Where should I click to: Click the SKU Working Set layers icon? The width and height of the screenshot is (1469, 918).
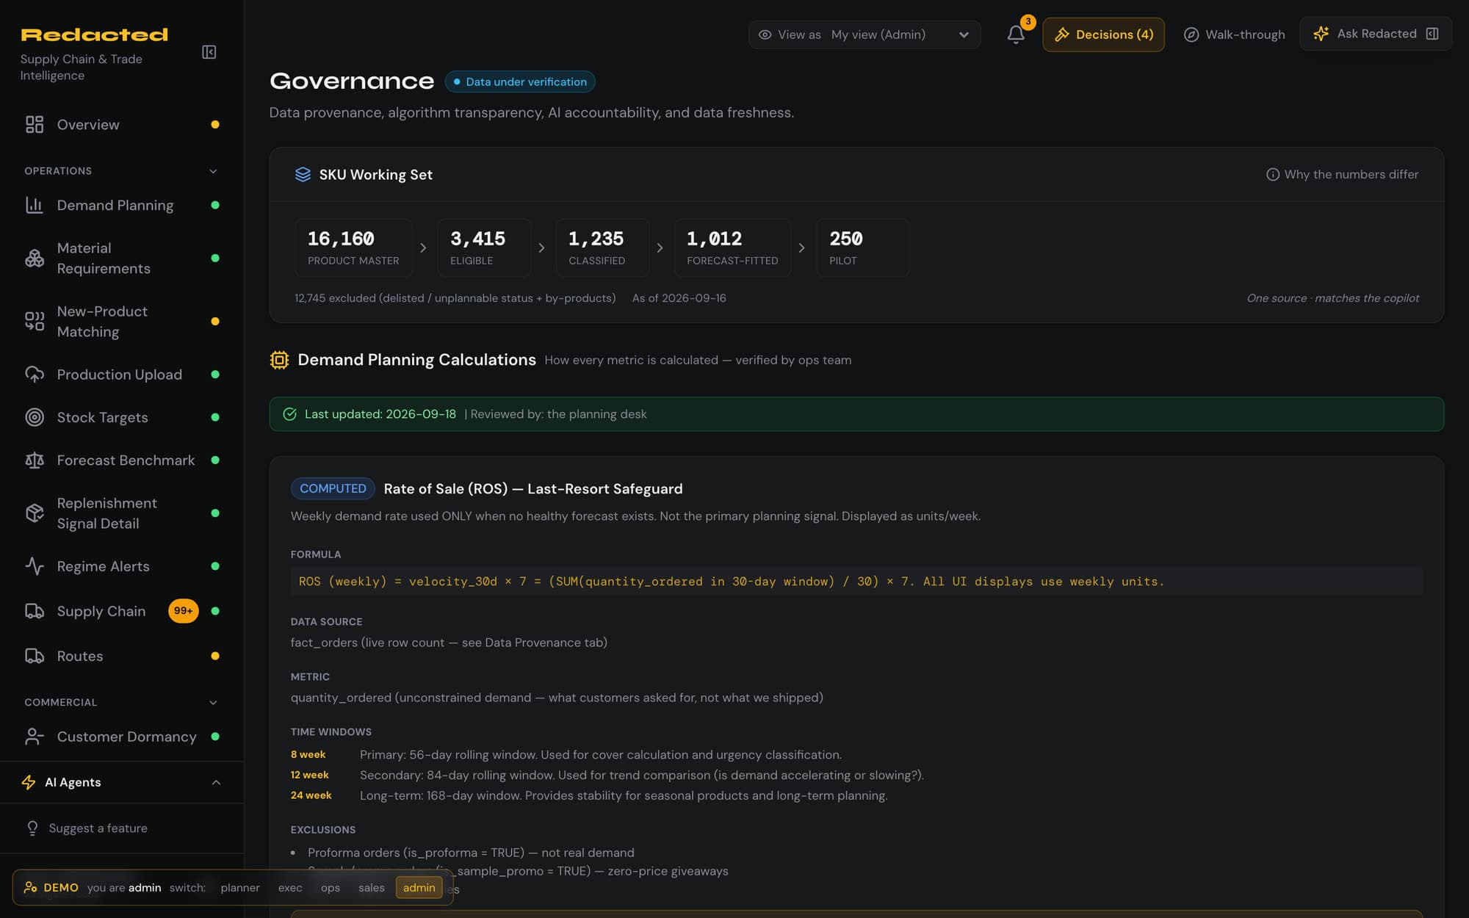pyautogui.click(x=303, y=175)
